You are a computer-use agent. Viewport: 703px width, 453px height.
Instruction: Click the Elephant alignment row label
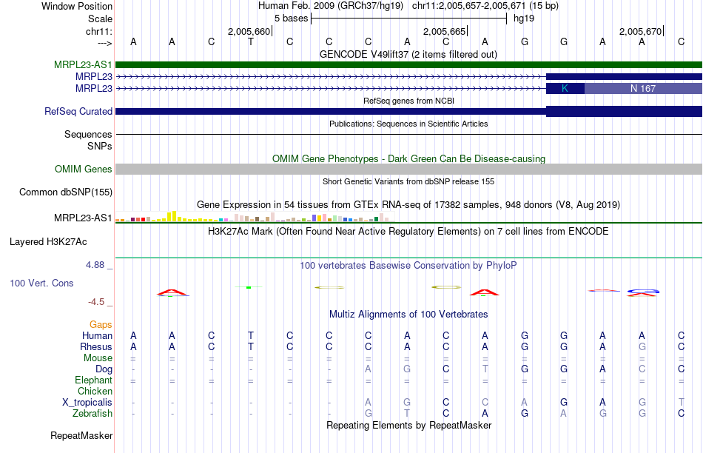point(93,380)
